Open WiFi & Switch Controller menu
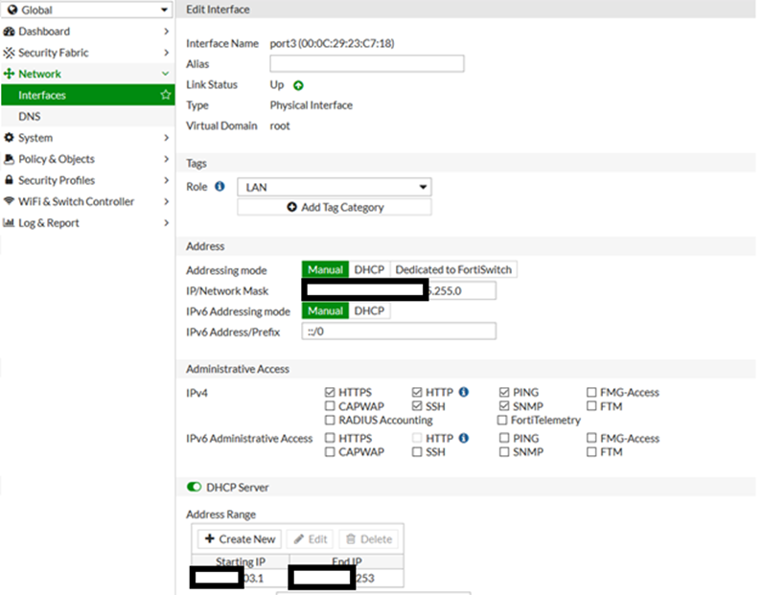 point(84,201)
